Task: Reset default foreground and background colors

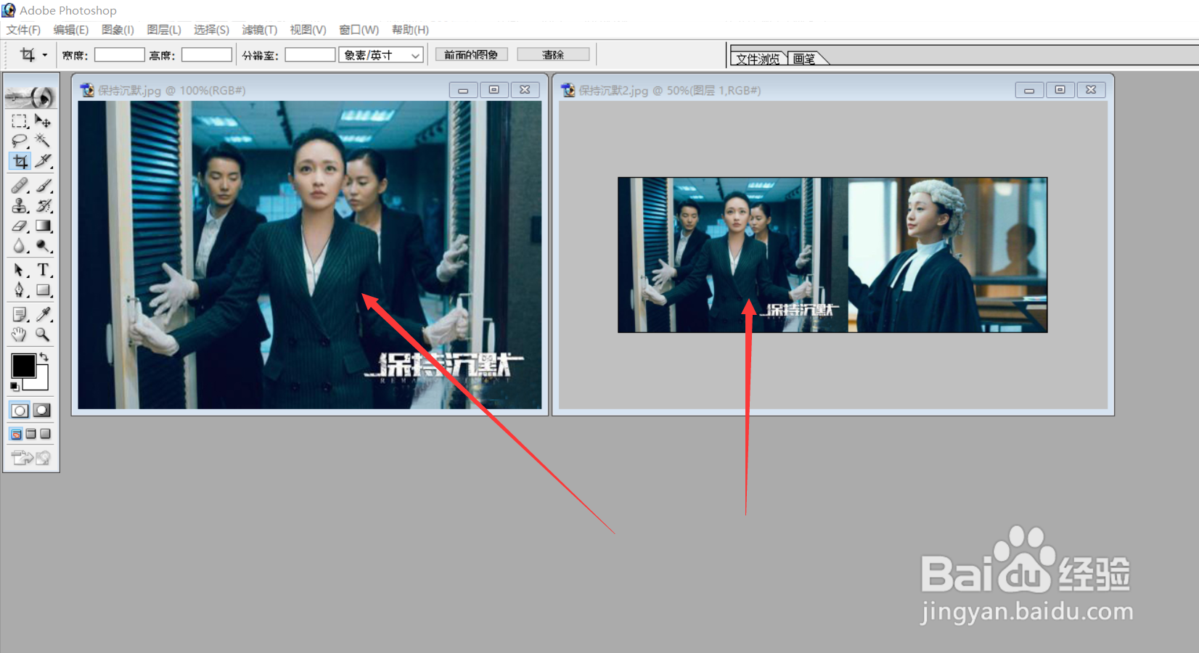Action: 15,387
